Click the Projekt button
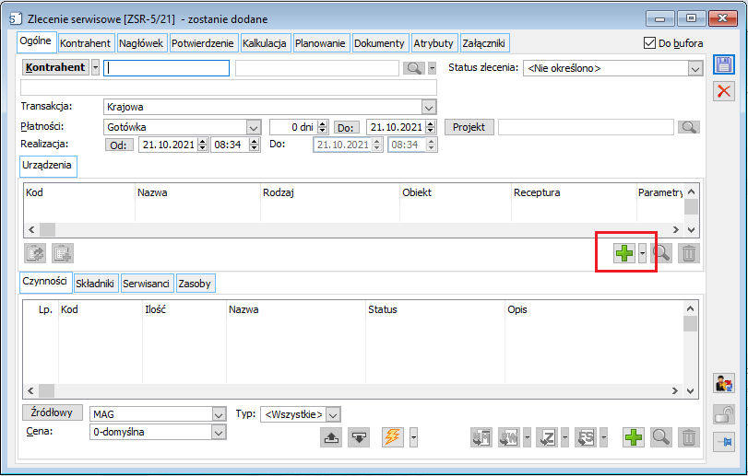Image resolution: width=748 pixels, height=476 pixels. pyautogui.click(x=469, y=127)
